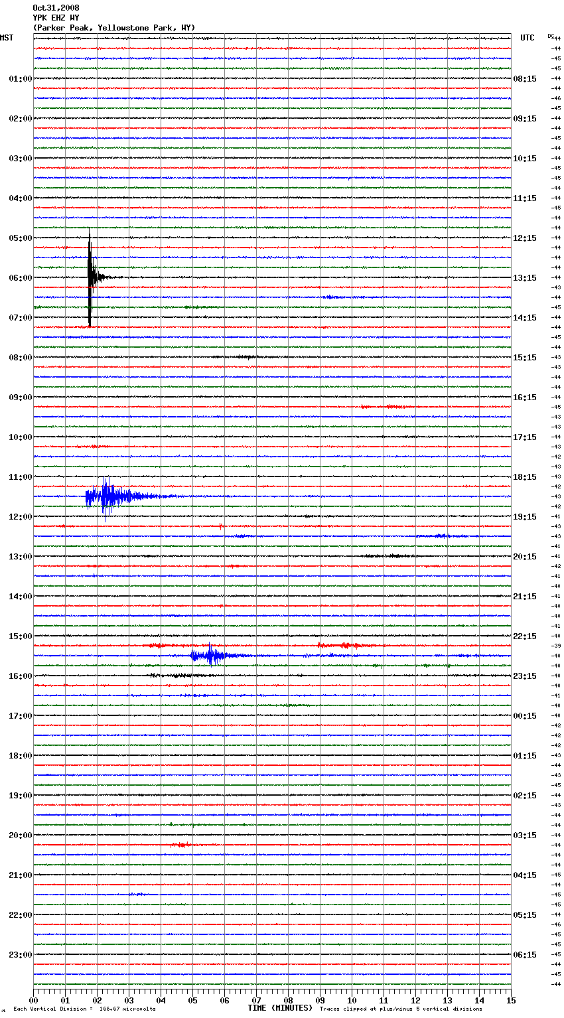
Task: Click the 01:00 MST hour label
Action: tap(21, 79)
